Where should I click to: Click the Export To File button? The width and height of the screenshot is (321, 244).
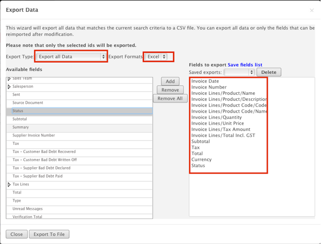click(49, 234)
